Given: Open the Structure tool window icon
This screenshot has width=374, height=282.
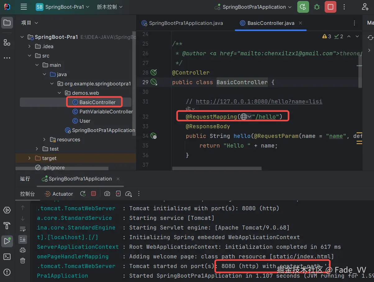Looking at the screenshot, I should (x=7, y=42).
